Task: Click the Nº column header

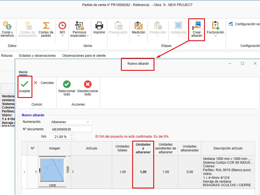Action: (x=32, y=148)
